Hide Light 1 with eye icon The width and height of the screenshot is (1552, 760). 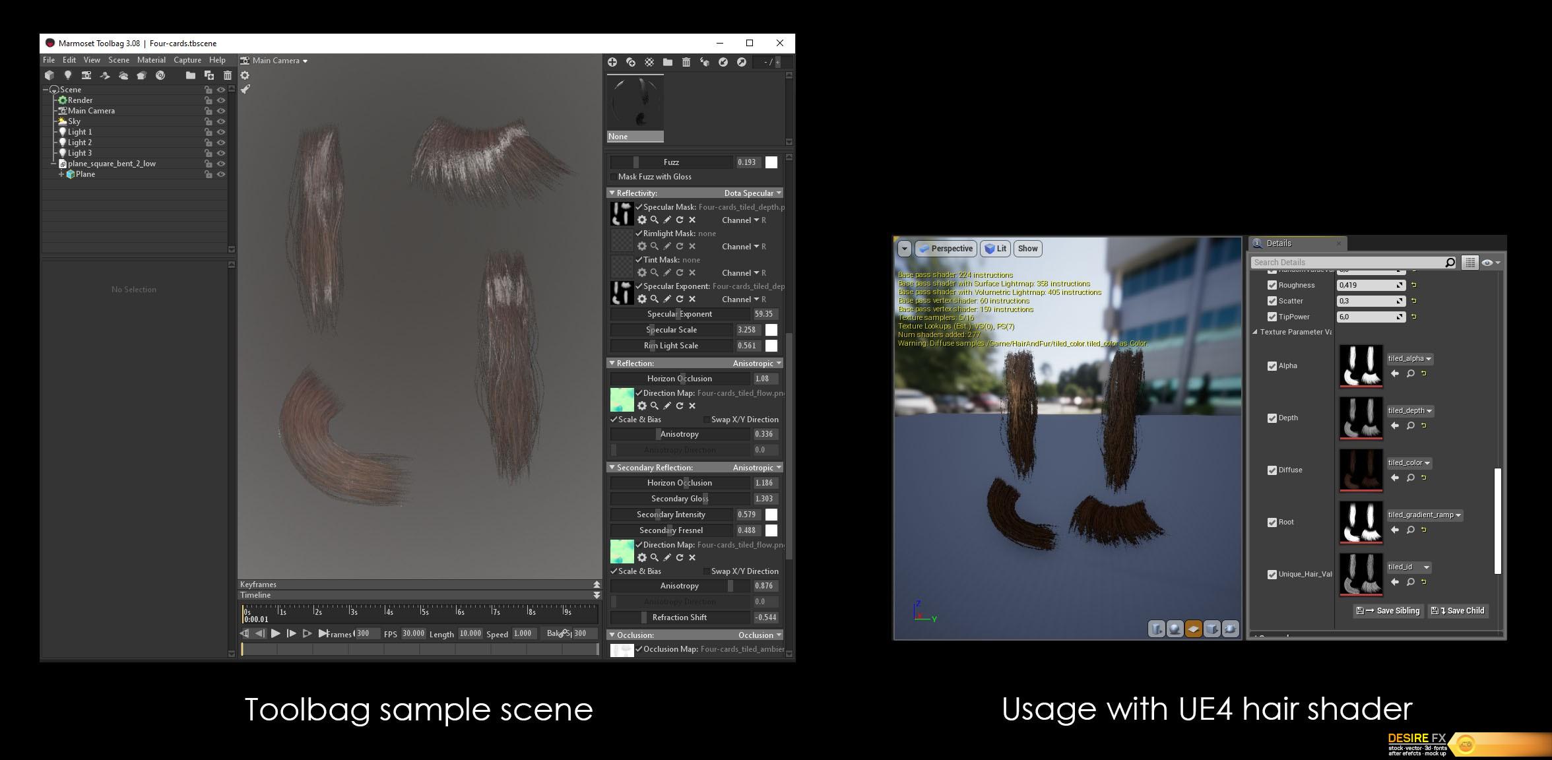[221, 132]
